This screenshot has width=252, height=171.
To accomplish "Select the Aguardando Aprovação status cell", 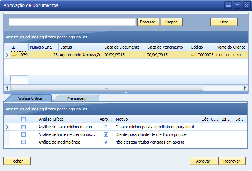I will pos(81,55).
